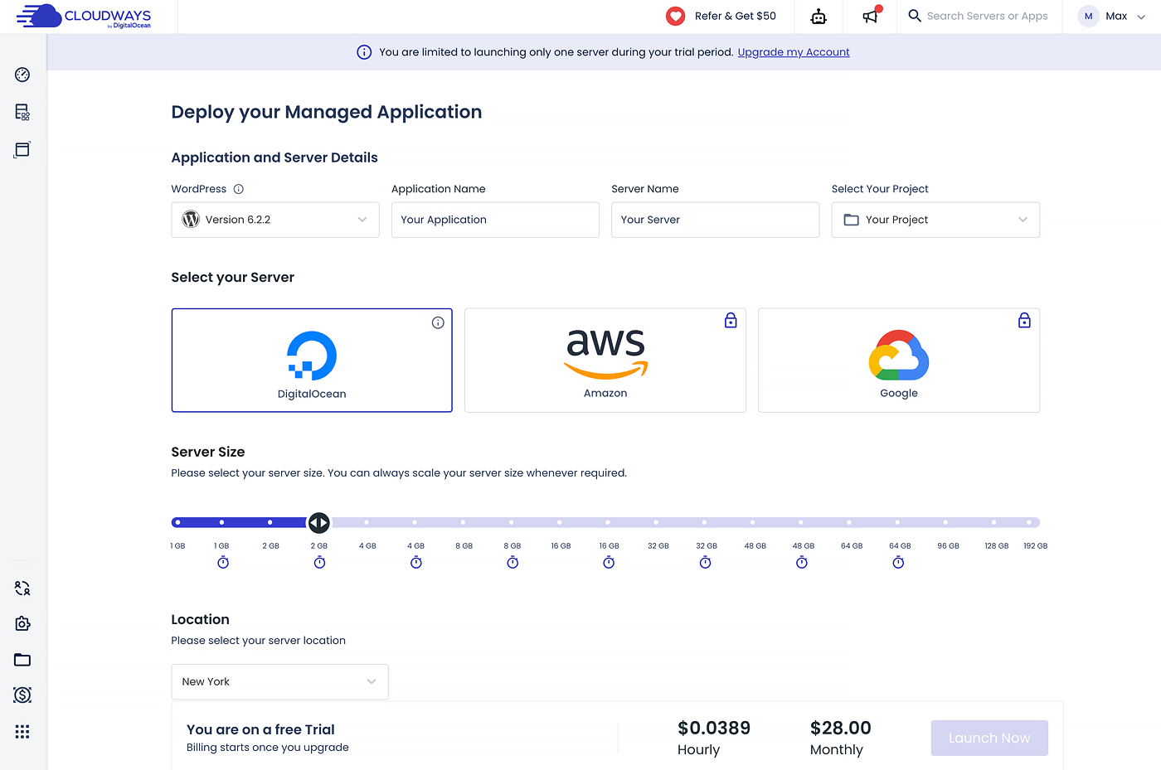This screenshot has width=1161, height=770.
Task: Set server size slider to 96 GB
Action: coord(945,522)
